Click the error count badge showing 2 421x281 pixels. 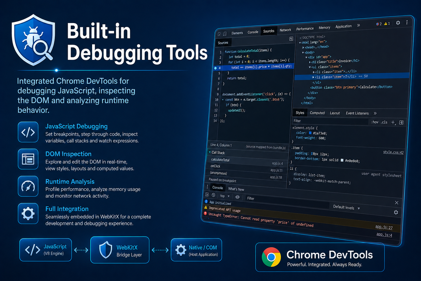coord(379,24)
